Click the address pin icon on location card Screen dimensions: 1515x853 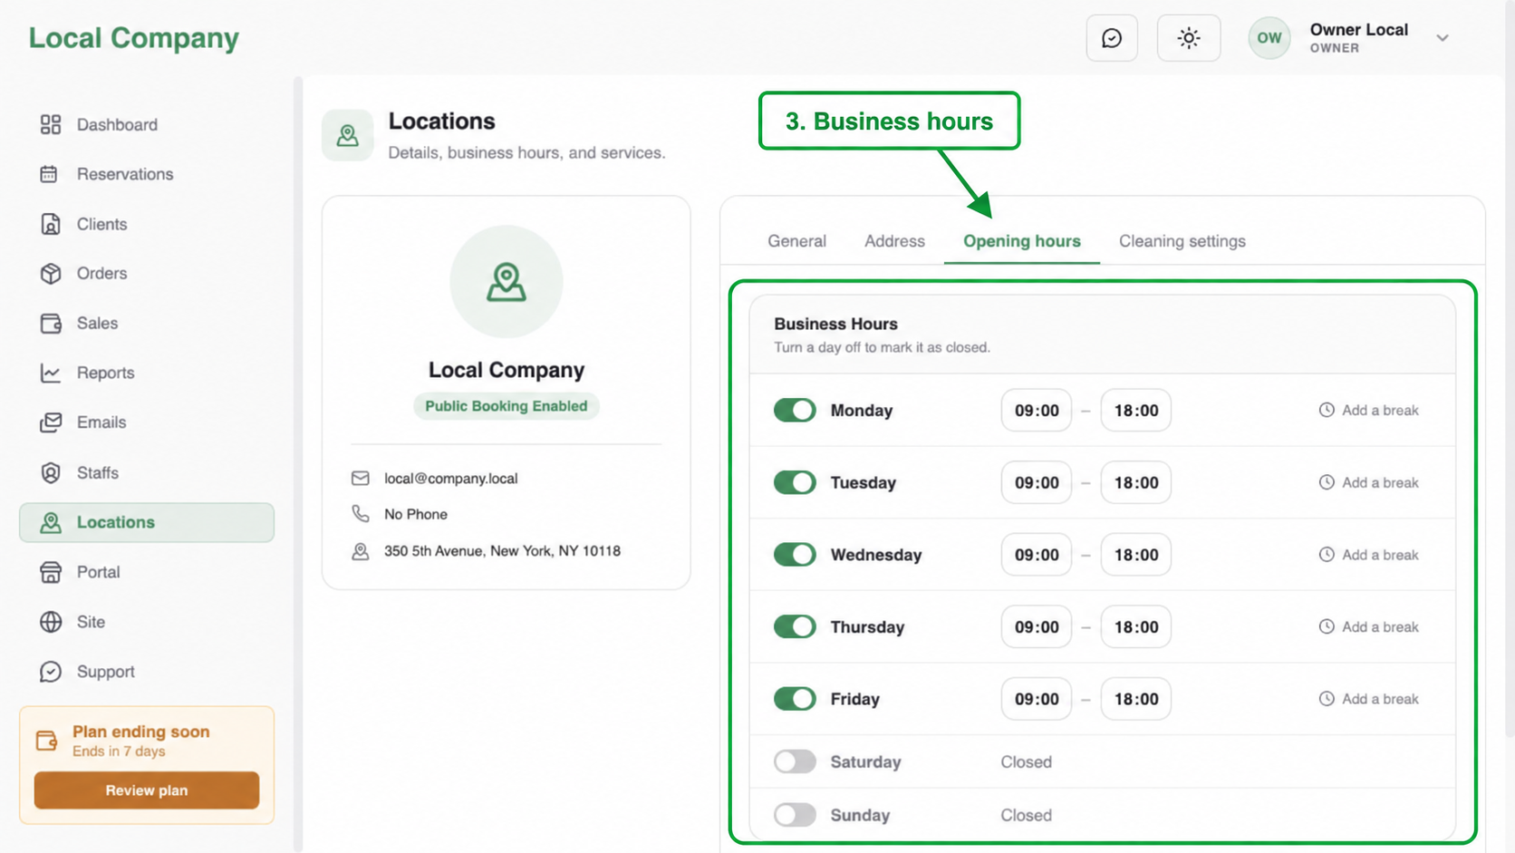click(360, 551)
